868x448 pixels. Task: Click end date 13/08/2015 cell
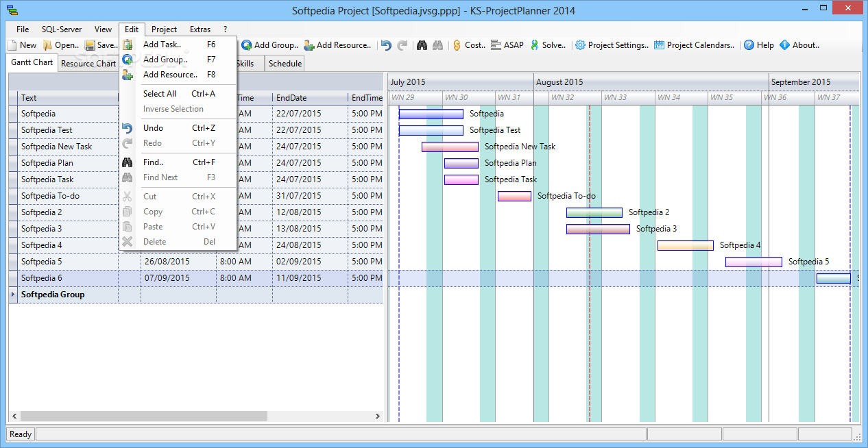tap(310, 229)
